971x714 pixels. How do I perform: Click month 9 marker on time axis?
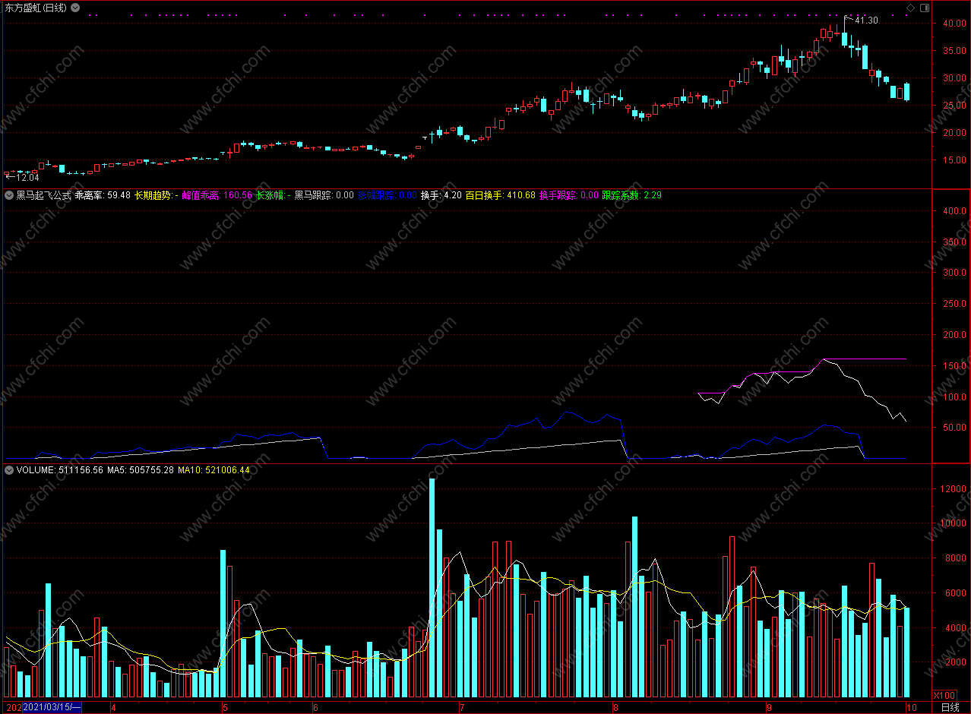(x=769, y=707)
